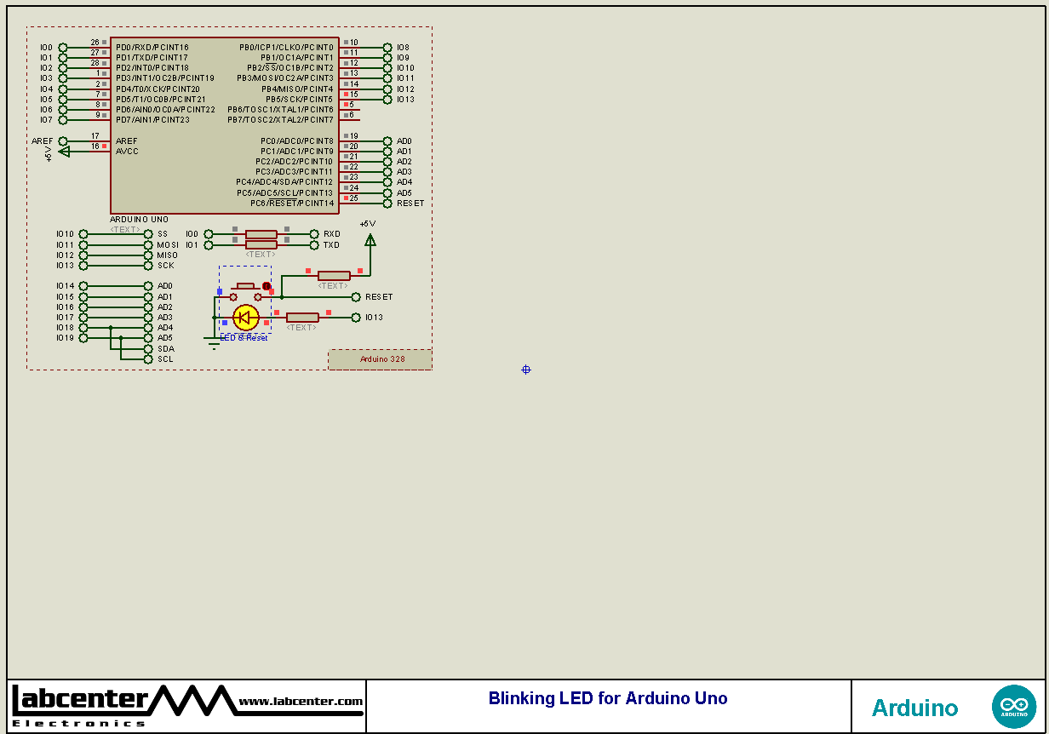This screenshot has width=1049, height=734.
Task: Select the yellow LED component
Action: (245, 316)
